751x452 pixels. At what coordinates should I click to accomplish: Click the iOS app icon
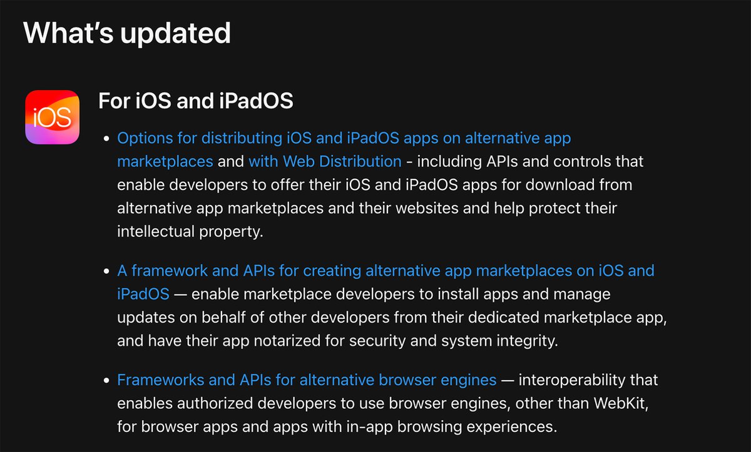click(x=53, y=118)
